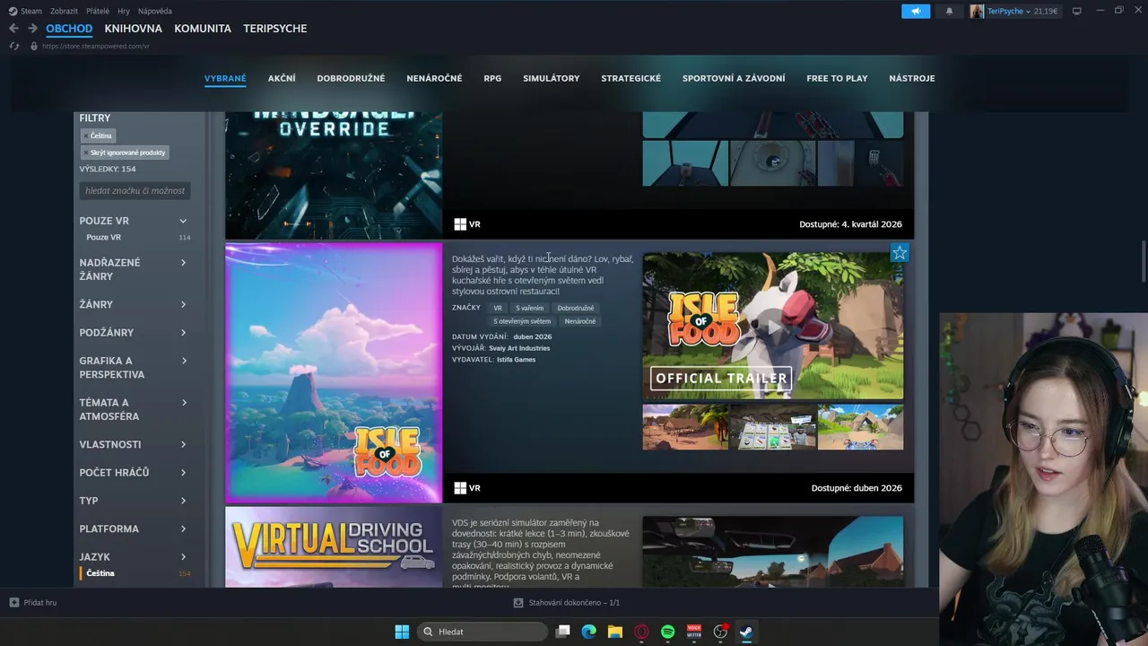The width and height of the screenshot is (1148, 646).
Task: Open the Hry menu
Action: tap(124, 11)
